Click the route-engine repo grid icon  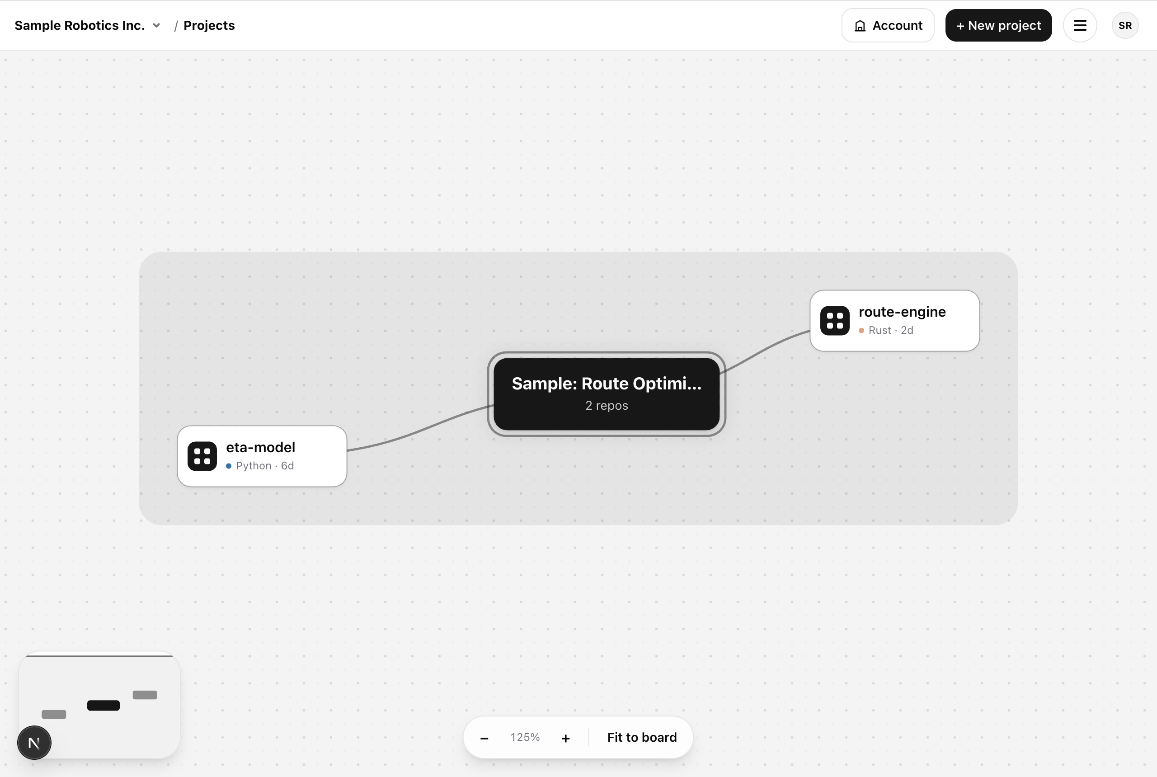point(835,321)
